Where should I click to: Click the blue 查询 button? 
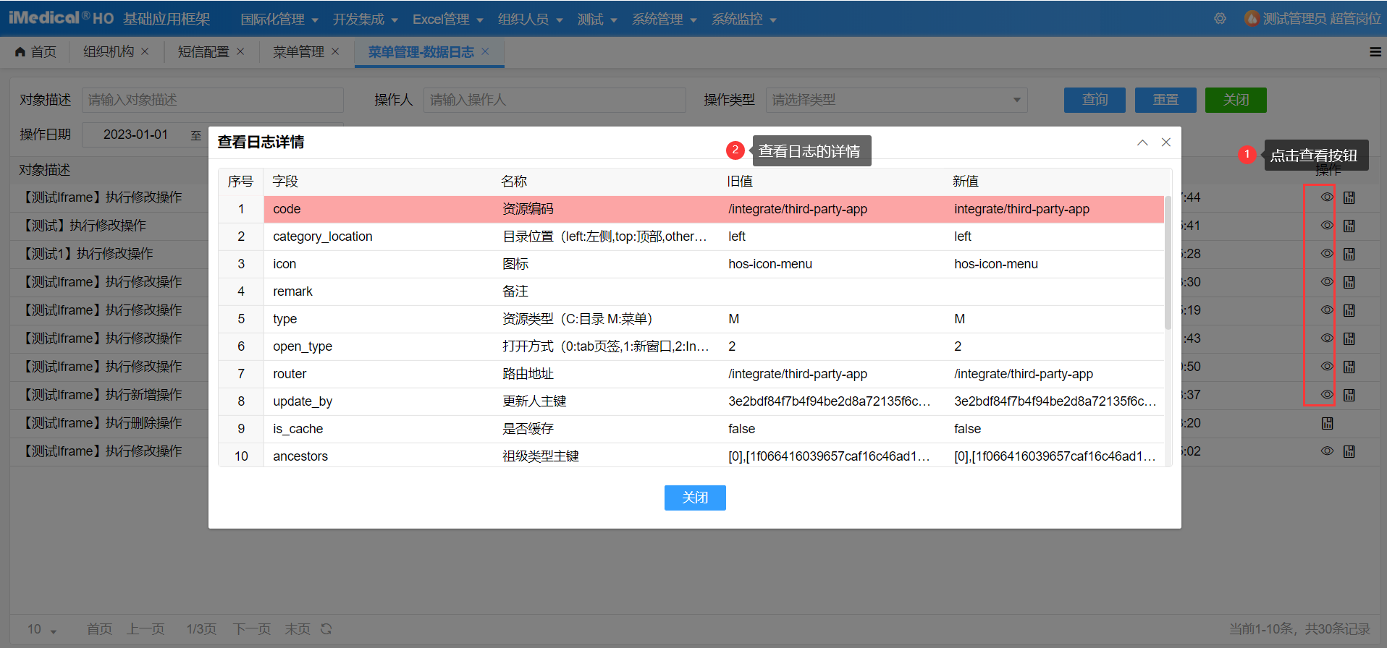[x=1095, y=100]
